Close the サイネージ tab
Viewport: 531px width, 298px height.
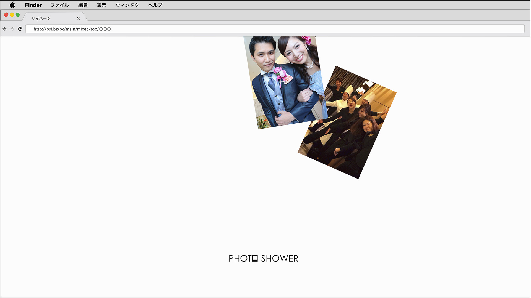tap(78, 18)
